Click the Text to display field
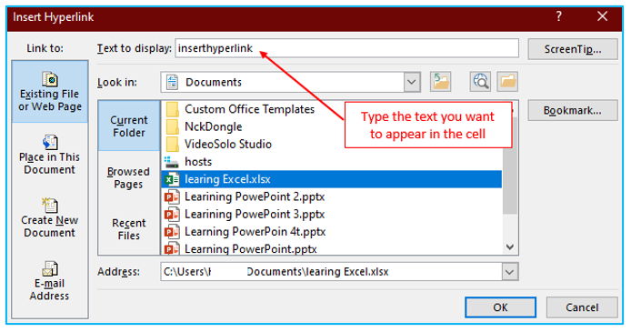 point(347,48)
